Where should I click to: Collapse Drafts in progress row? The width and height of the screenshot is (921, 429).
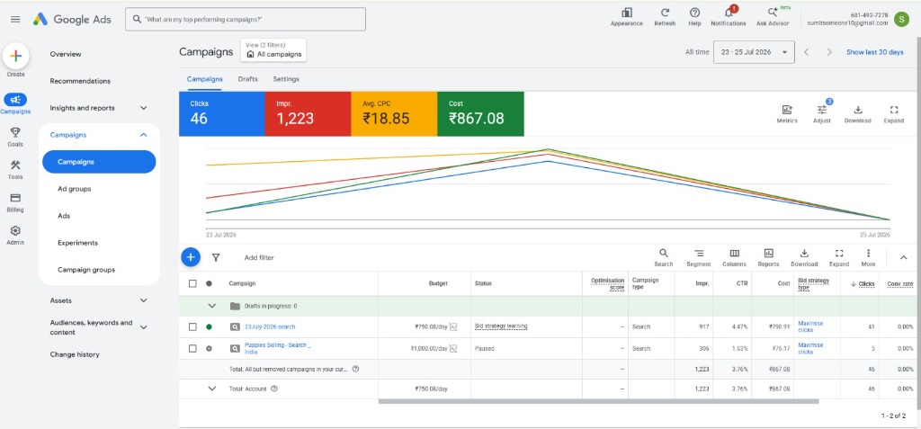pos(212,306)
